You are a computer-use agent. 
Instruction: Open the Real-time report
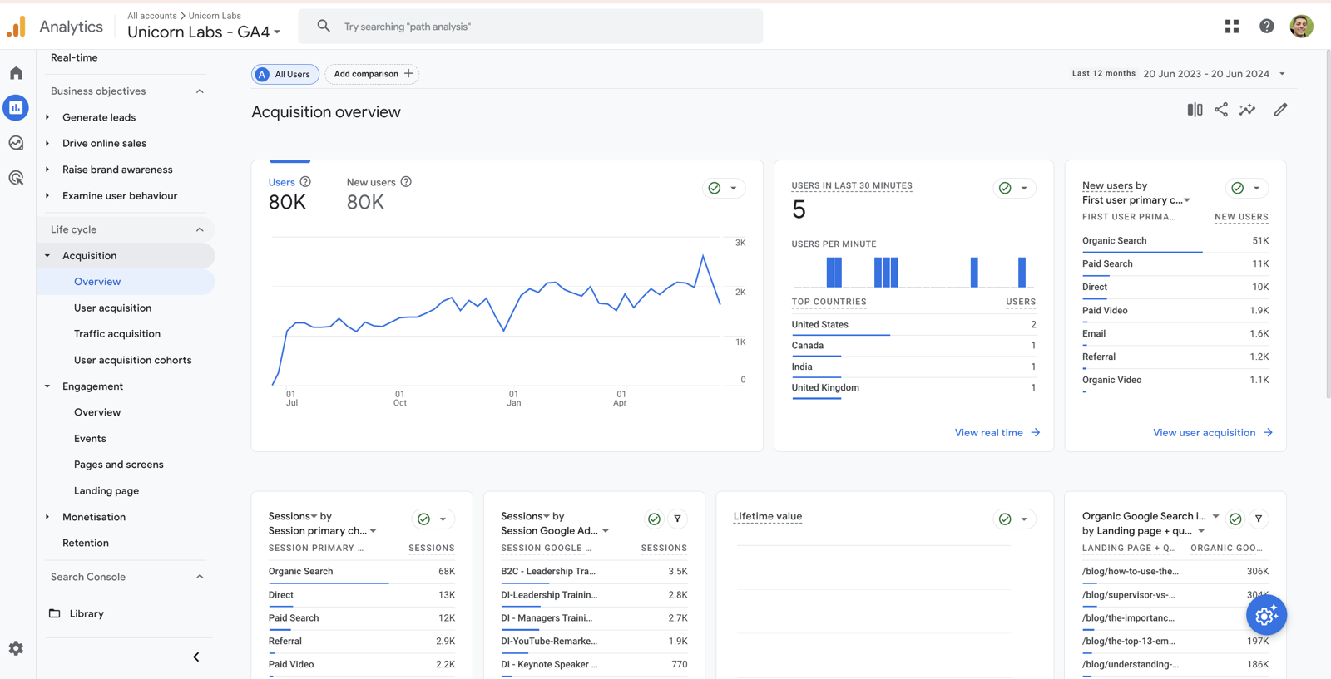[x=74, y=57]
